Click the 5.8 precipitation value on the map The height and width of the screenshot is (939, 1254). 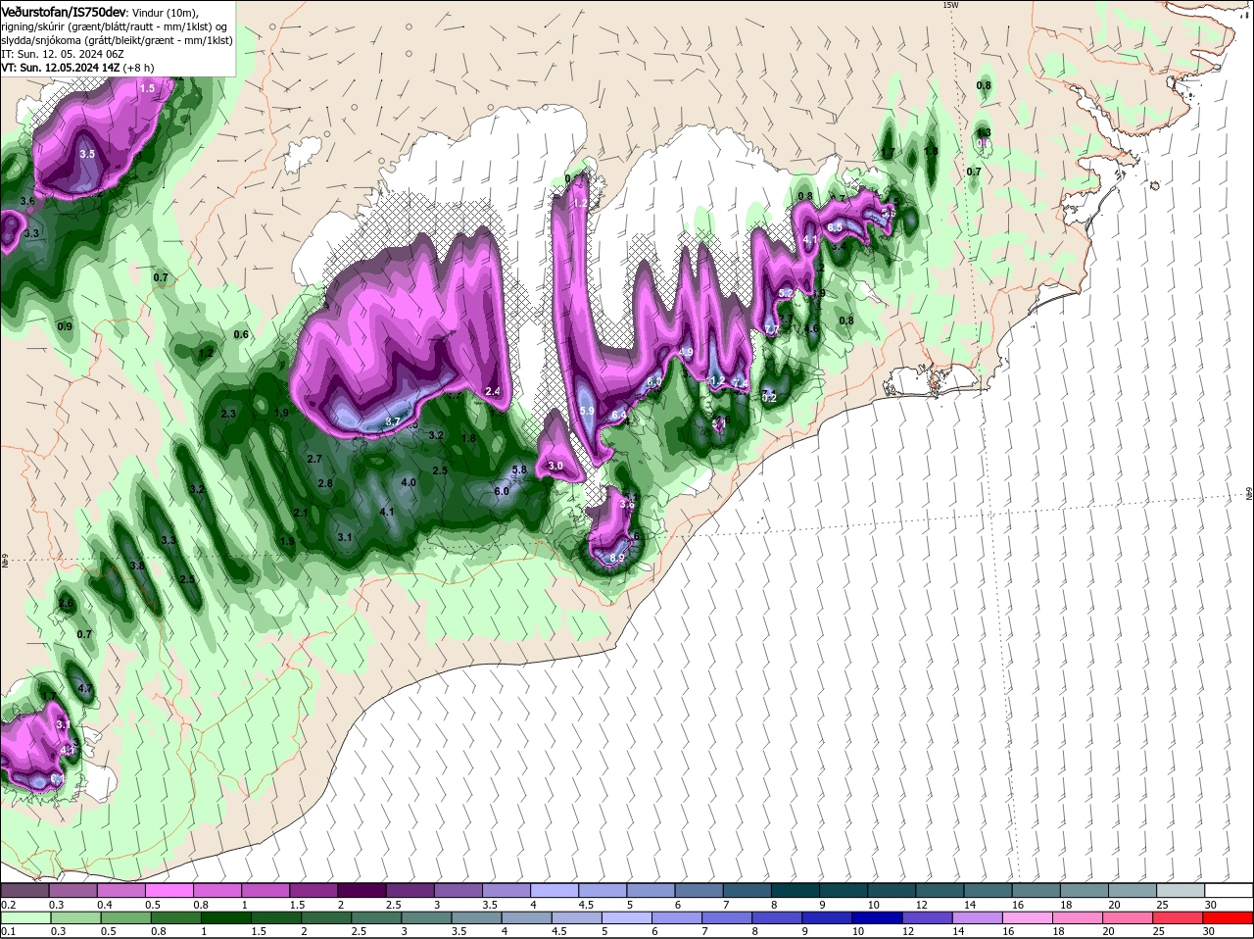pos(520,470)
